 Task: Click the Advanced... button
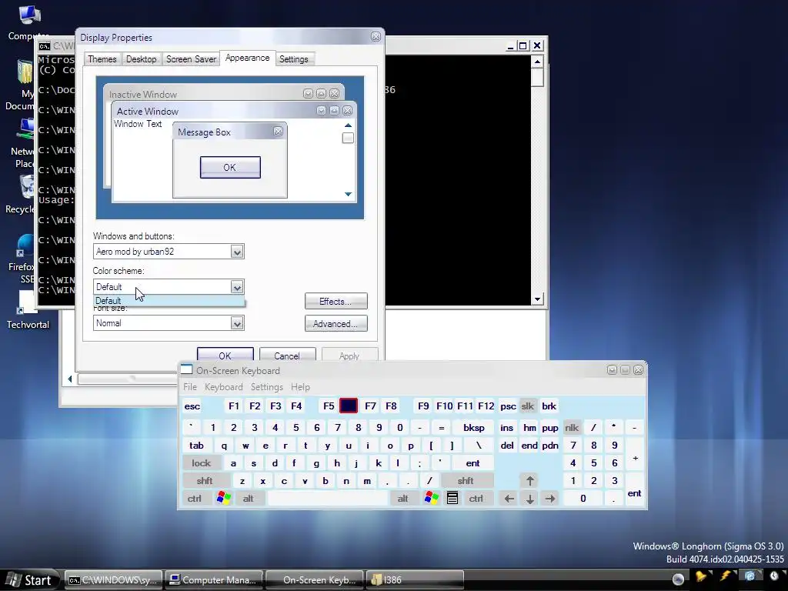click(x=336, y=324)
